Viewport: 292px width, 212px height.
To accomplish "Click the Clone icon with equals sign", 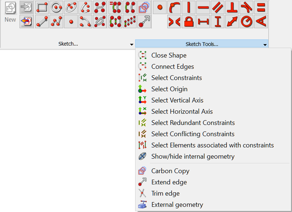I will pyautogui.click(x=115, y=7).
